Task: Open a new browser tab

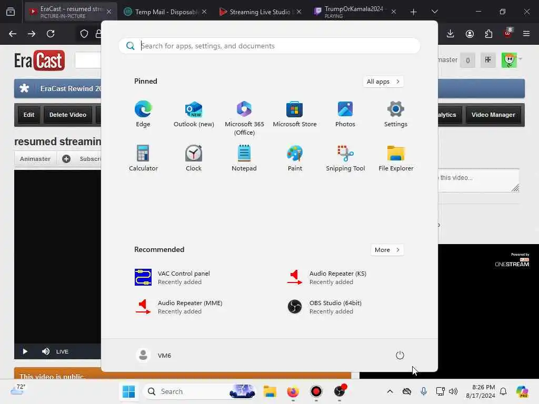Action: 414,12
